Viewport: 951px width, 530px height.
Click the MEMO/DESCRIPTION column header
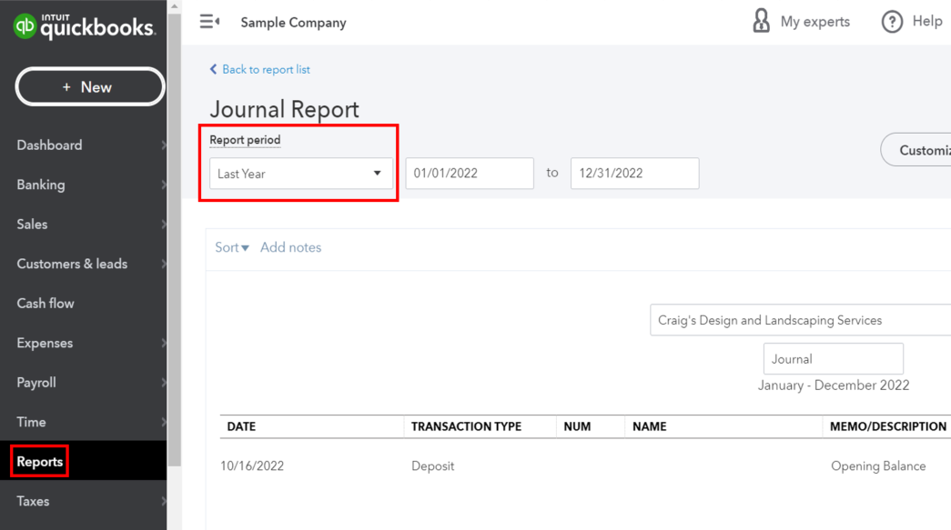pos(888,426)
